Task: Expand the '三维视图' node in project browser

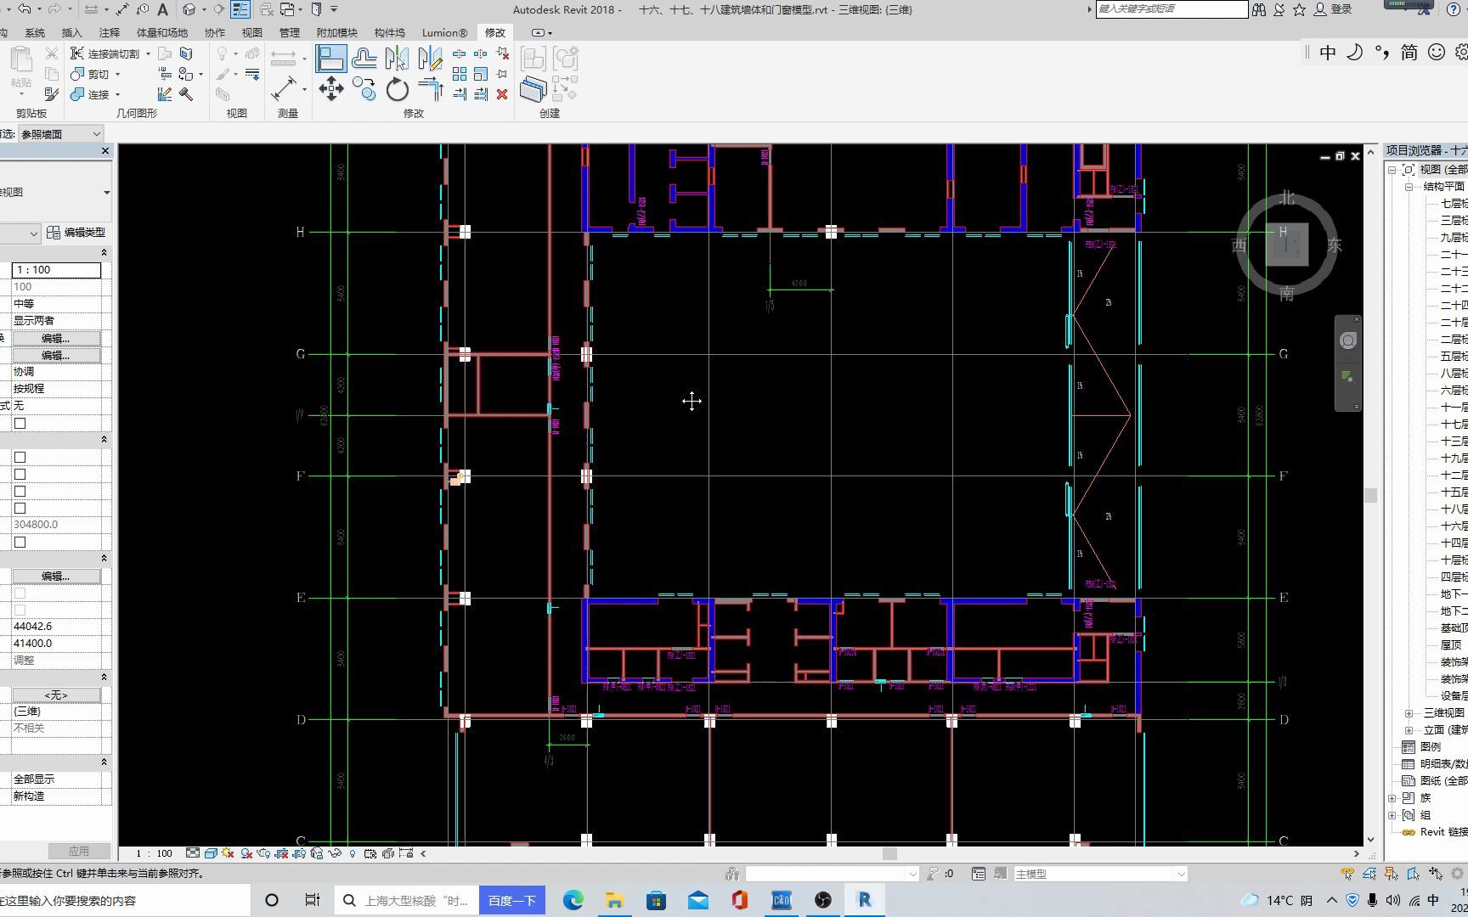Action: 1409,713
